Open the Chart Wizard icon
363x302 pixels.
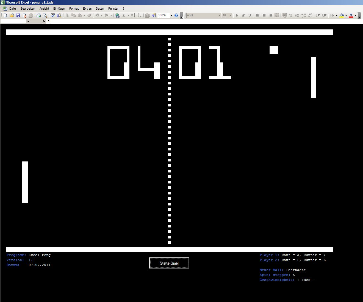[x=148, y=15]
